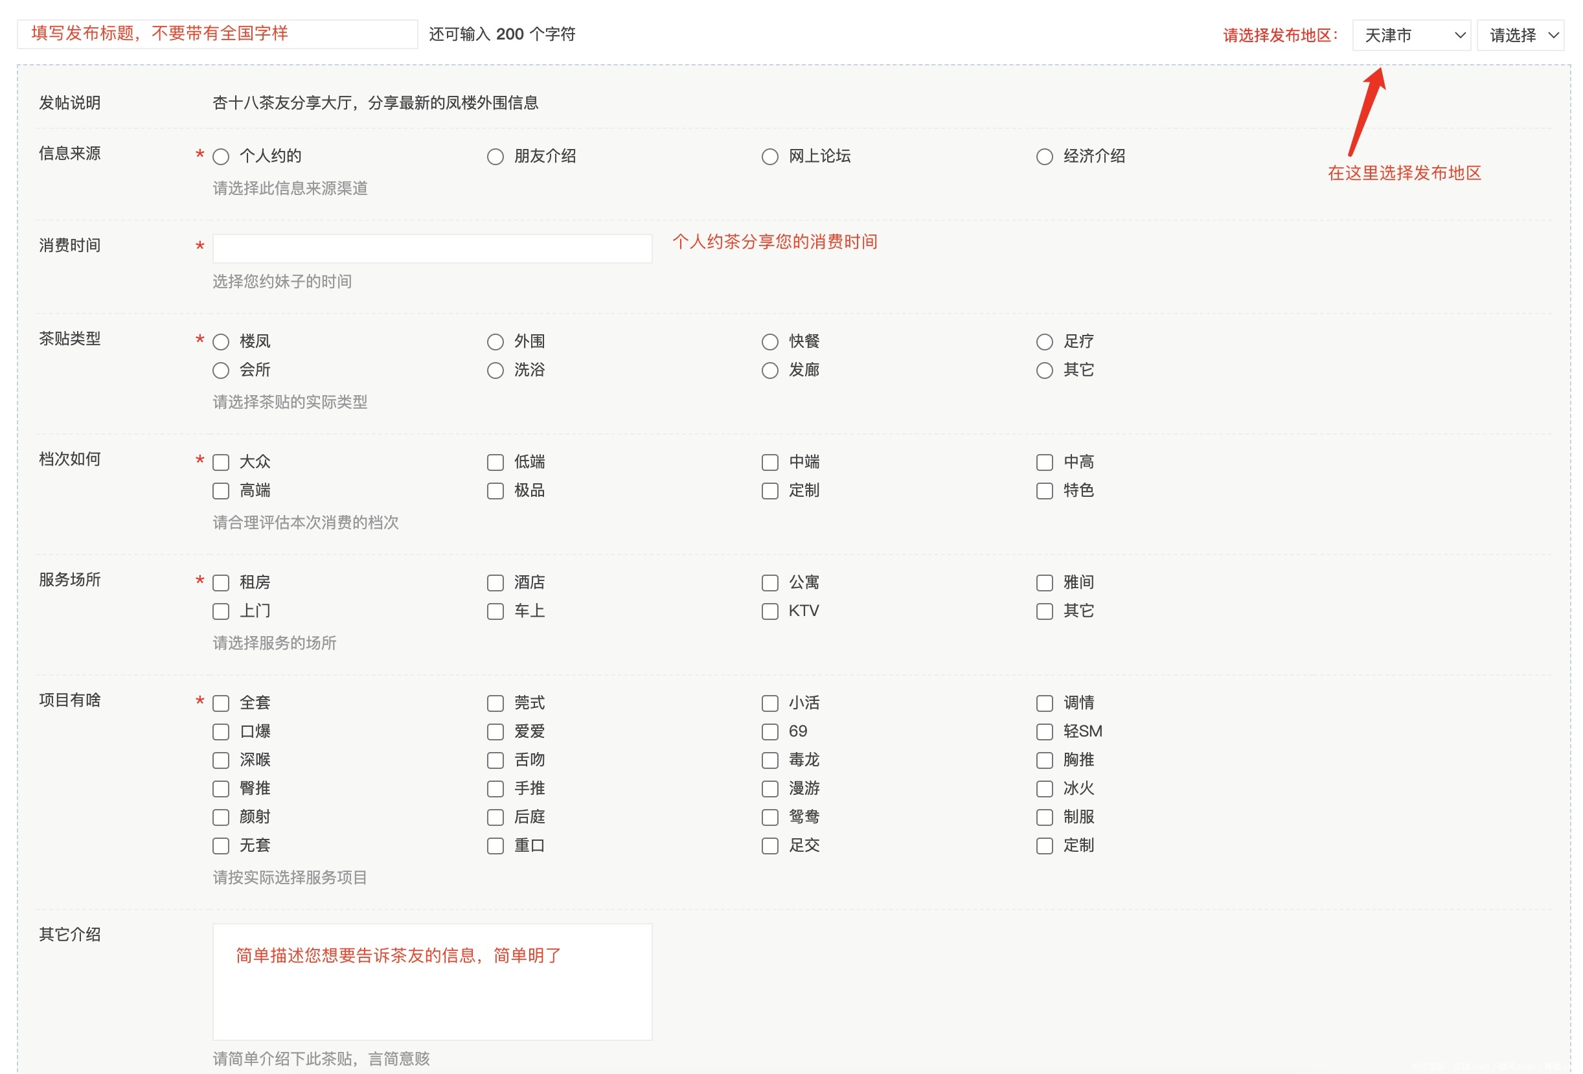Pick 经济介绍 as info source
1583x1074 pixels.
[1044, 156]
